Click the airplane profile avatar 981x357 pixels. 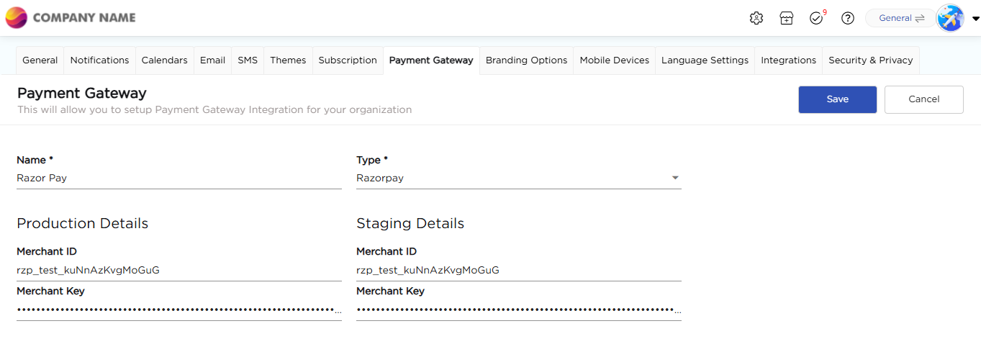[950, 18]
